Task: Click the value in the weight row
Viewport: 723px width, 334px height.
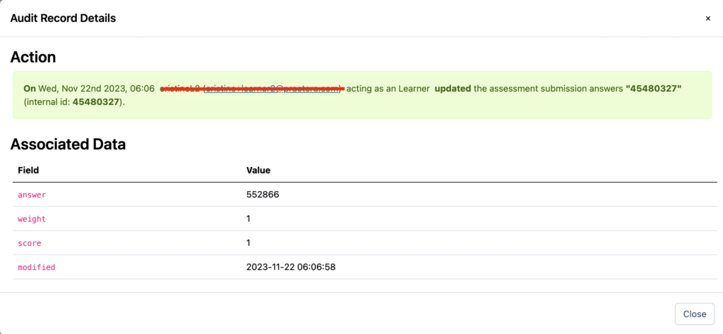Action: click(x=249, y=219)
